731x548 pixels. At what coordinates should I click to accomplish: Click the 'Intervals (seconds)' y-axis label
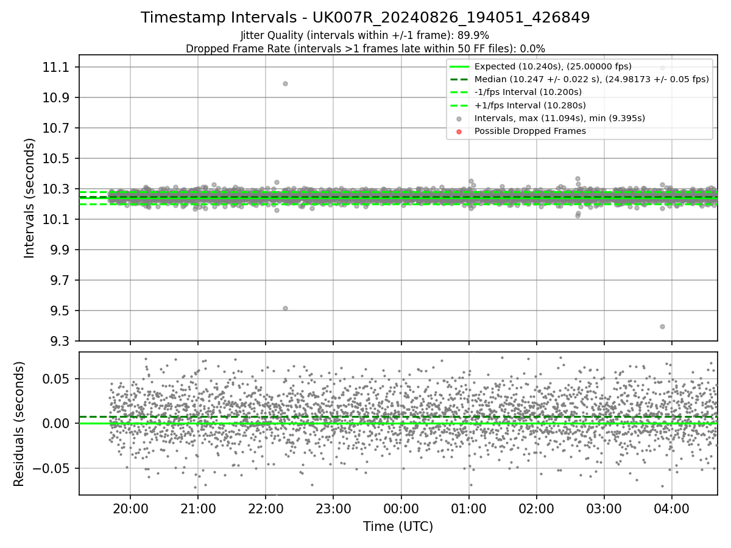pyautogui.click(x=30, y=197)
